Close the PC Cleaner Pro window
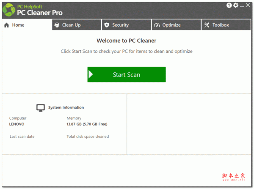Image resolution: width=254 pixels, height=189 pixels. coord(248,5)
